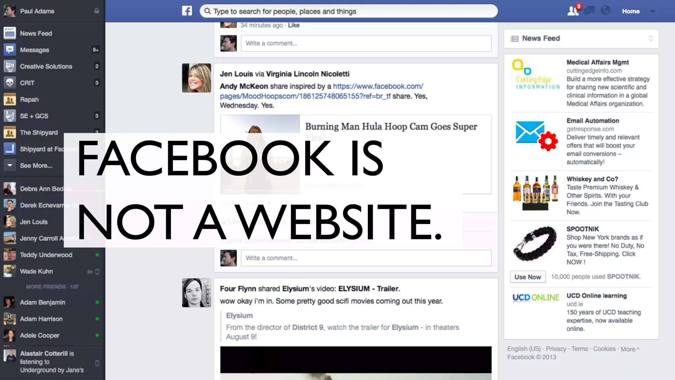Click the Terms footer link
The height and width of the screenshot is (380, 675).
[580, 349]
